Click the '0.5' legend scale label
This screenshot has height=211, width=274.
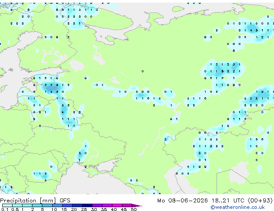coord(15,209)
